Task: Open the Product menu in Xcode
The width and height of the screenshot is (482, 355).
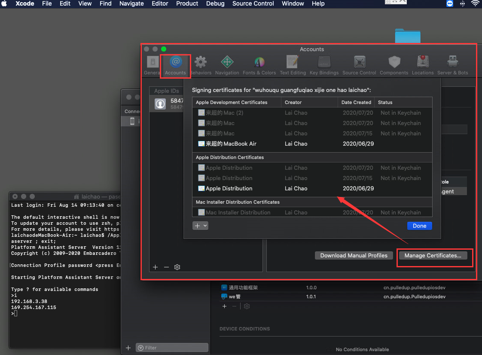Action: pyautogui.click(x=187, y=4)
